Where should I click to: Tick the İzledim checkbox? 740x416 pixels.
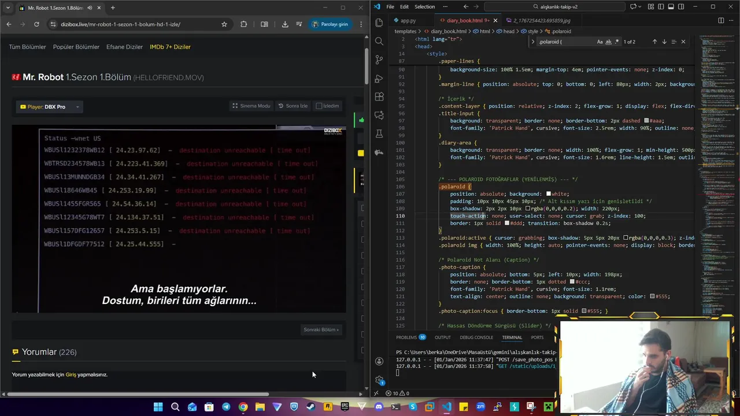pyautogui.click(x=319, y=106)
